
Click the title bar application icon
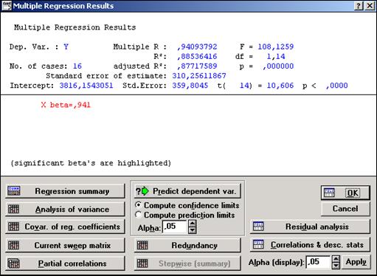coord(7,6)
